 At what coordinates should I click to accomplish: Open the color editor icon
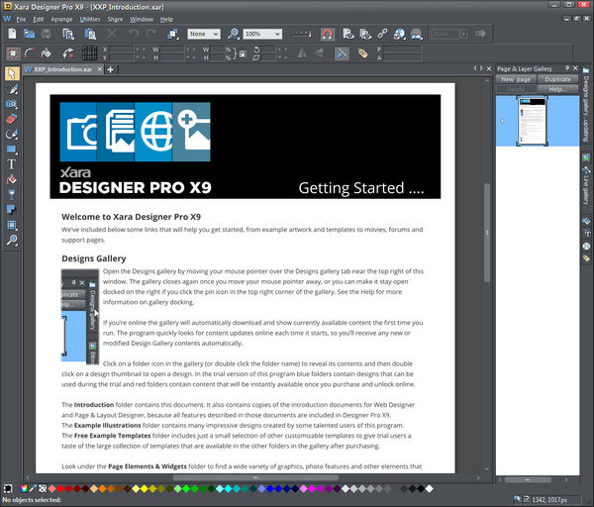tap(24, 488)
